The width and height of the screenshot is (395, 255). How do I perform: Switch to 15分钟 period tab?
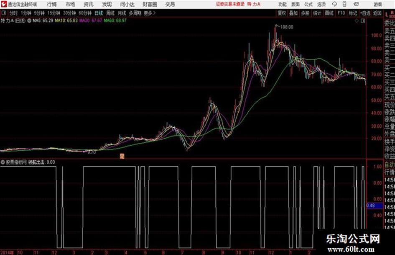tap(54, 13)
